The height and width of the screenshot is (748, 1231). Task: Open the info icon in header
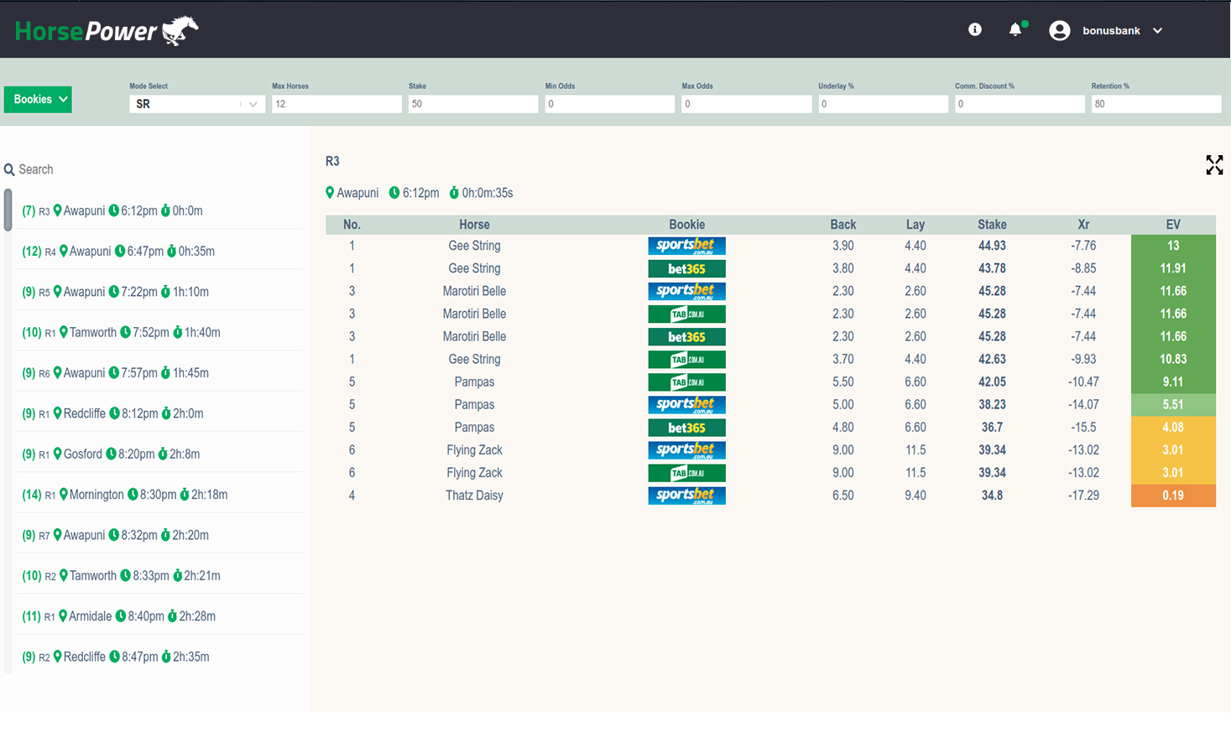pos(975,29)
